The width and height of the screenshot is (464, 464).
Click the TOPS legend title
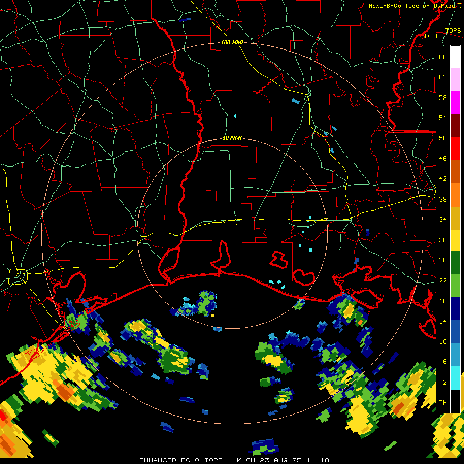pyautogui.click(x=453, y=31)
